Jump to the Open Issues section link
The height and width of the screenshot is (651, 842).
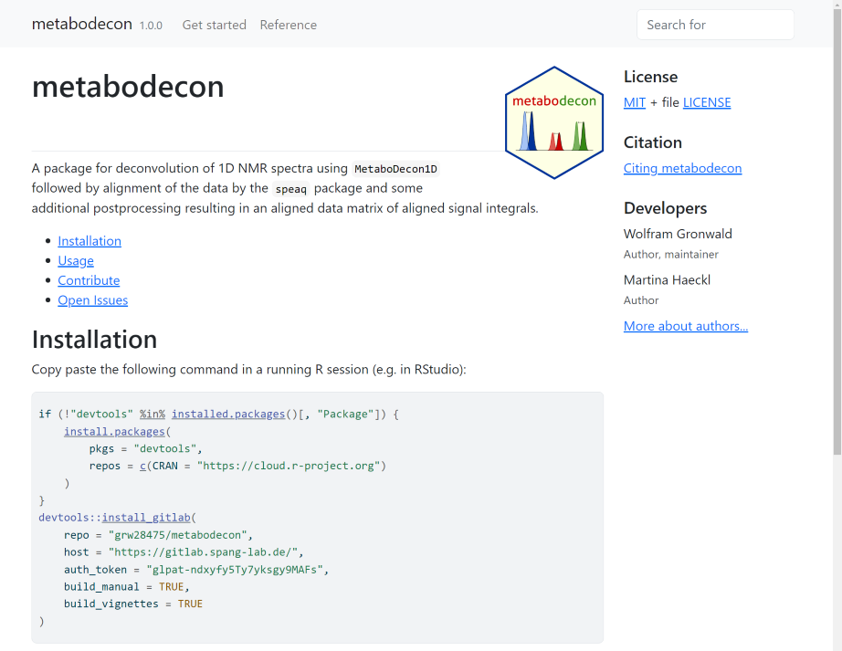(x=92, y=300)
